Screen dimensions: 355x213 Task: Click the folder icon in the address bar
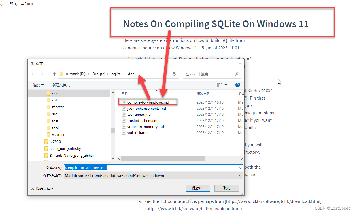coord(61,74)
